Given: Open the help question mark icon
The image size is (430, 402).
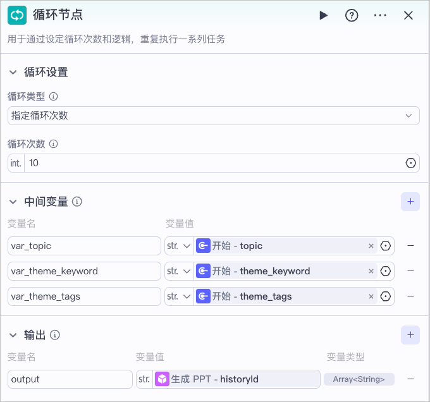Looking at the screenshot, I should point(352,15).
